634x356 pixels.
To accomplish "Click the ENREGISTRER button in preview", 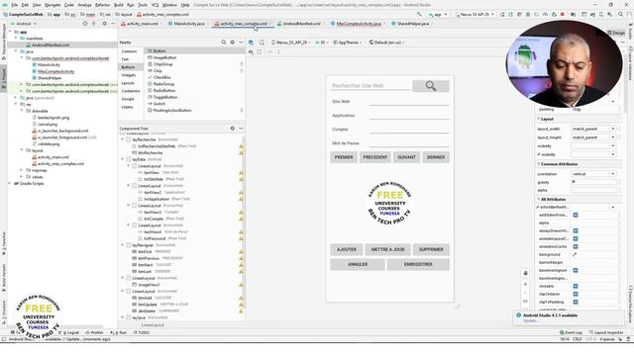I will 418,264.
